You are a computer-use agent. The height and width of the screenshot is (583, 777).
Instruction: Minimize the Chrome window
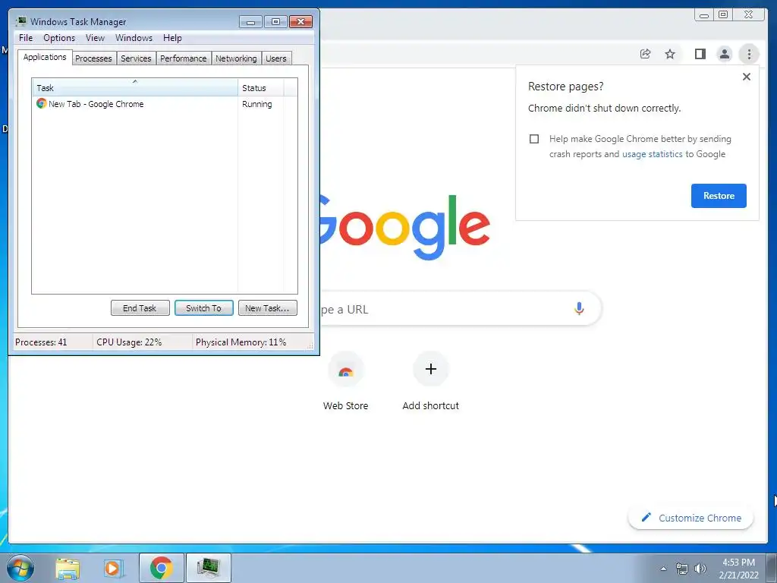tap(703, 15)
